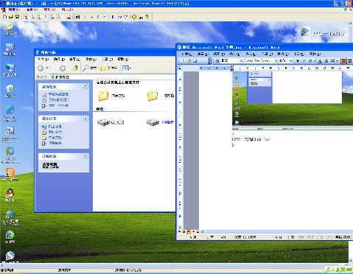Image resolution: width=353 pixels, height=274 pixels.
Task: Select the orange application desktop icon
Action: click(x=10, y=175)
